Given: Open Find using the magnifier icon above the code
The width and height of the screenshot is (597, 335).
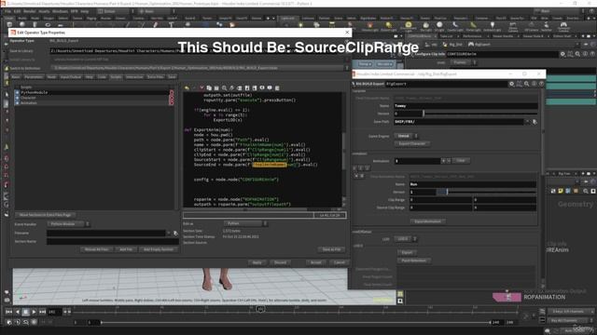Looking at the screenshot, I should pos(224,88).
